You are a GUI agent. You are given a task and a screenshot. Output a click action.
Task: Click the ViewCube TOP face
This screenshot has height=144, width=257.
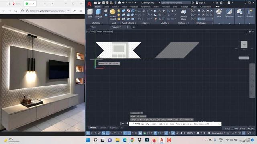[x=244, y=44]
